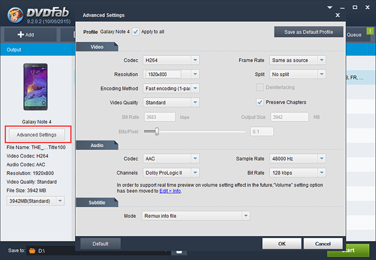
Task: Click the Galaxy Note 4 phone thumbnail
Action: [35, 87]
